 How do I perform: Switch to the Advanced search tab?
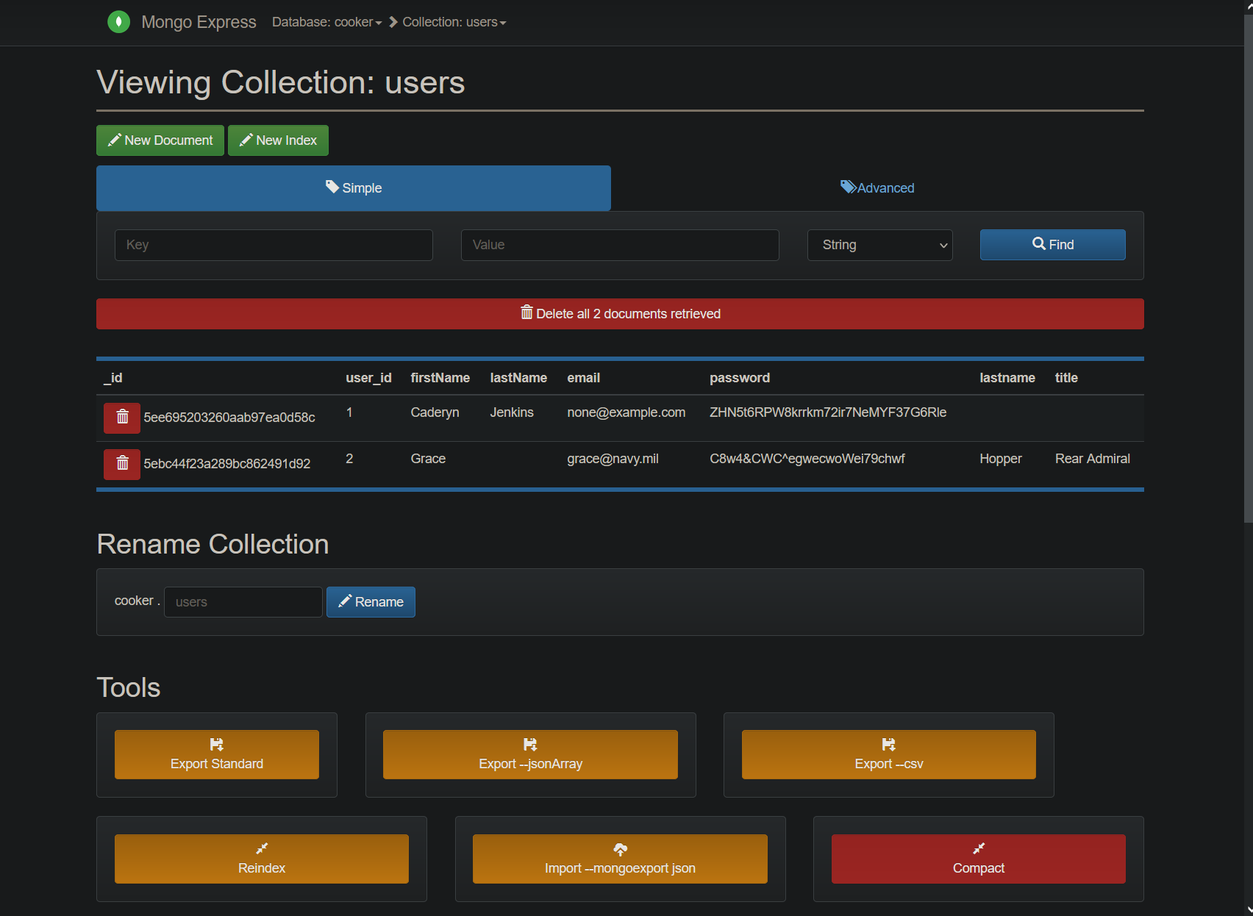[877, 188]
